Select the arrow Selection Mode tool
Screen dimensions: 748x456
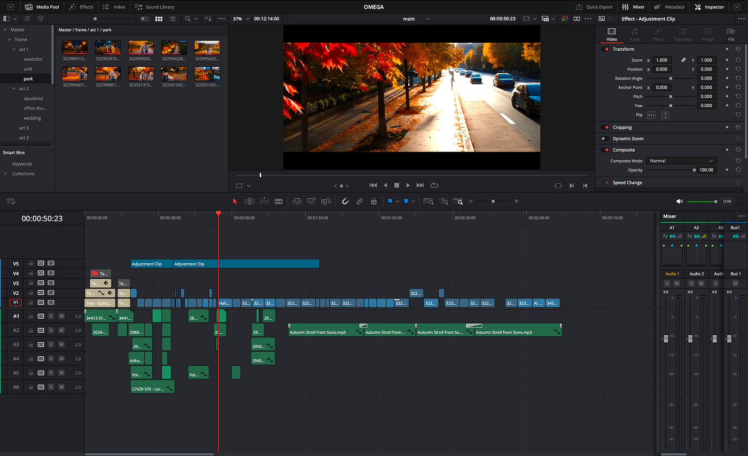coord(235,201)
